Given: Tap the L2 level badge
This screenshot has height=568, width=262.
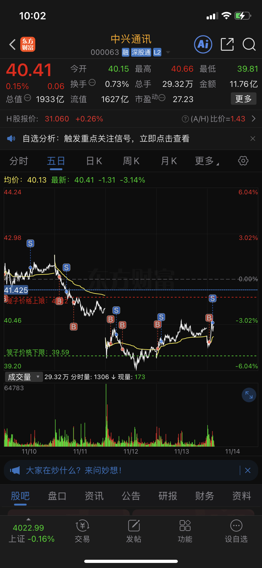Looking at the screenshot, I should click(157, 52).
